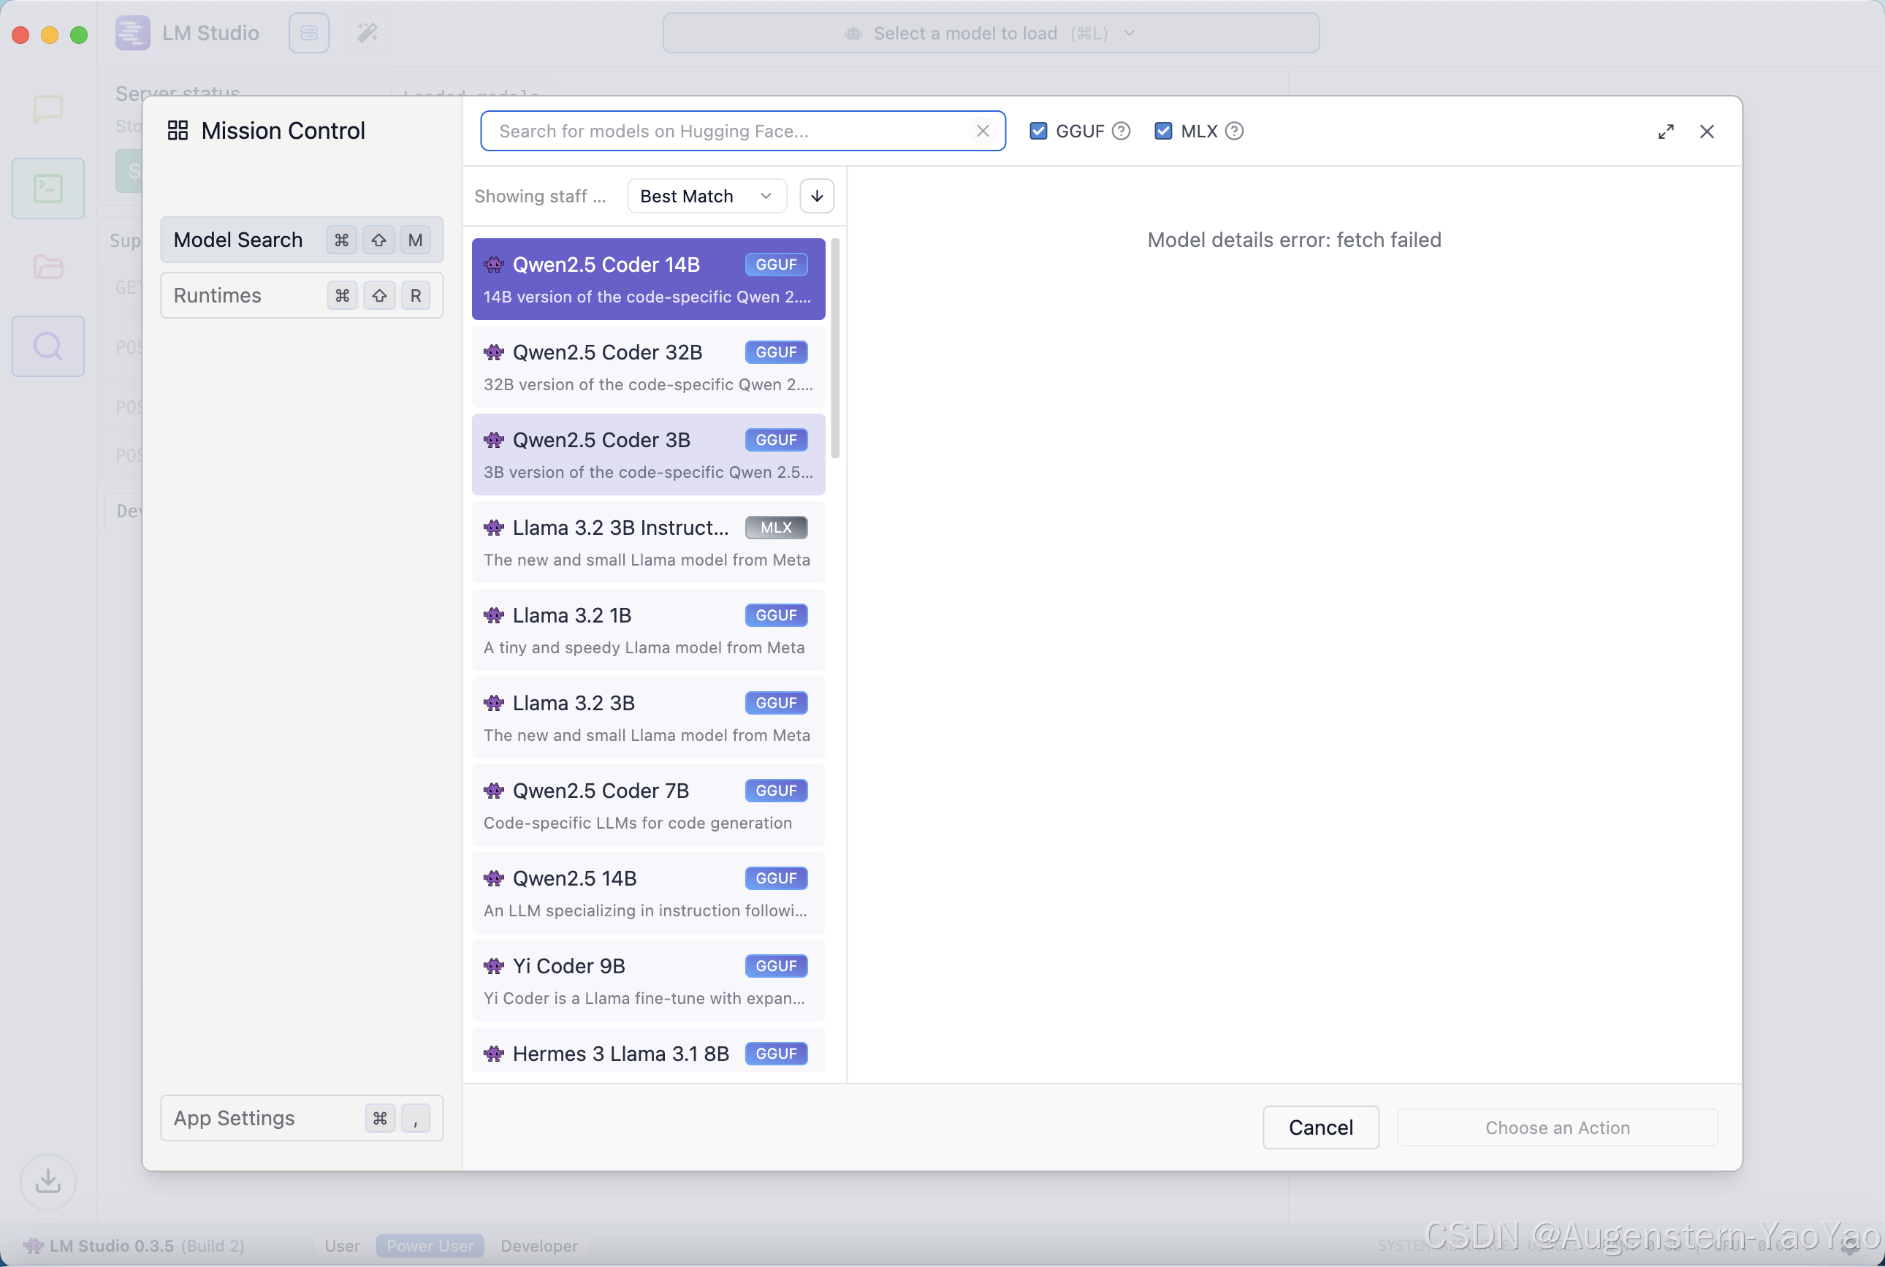
Task: Close the Mission Control dialog
Action: click(x=1707, y=132)
